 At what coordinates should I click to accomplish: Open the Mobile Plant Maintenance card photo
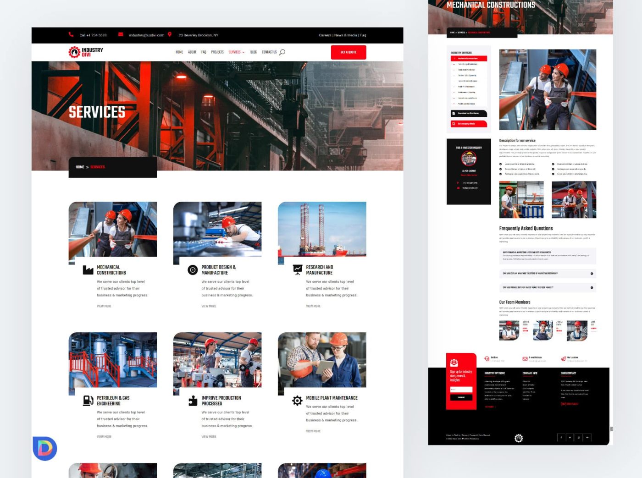click(x=322, y=360)
